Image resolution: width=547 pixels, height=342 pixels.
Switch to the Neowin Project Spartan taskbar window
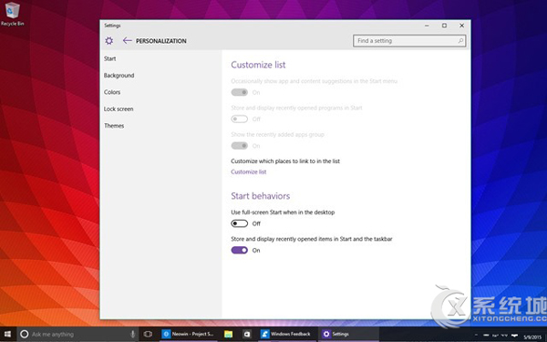point(189,334)
